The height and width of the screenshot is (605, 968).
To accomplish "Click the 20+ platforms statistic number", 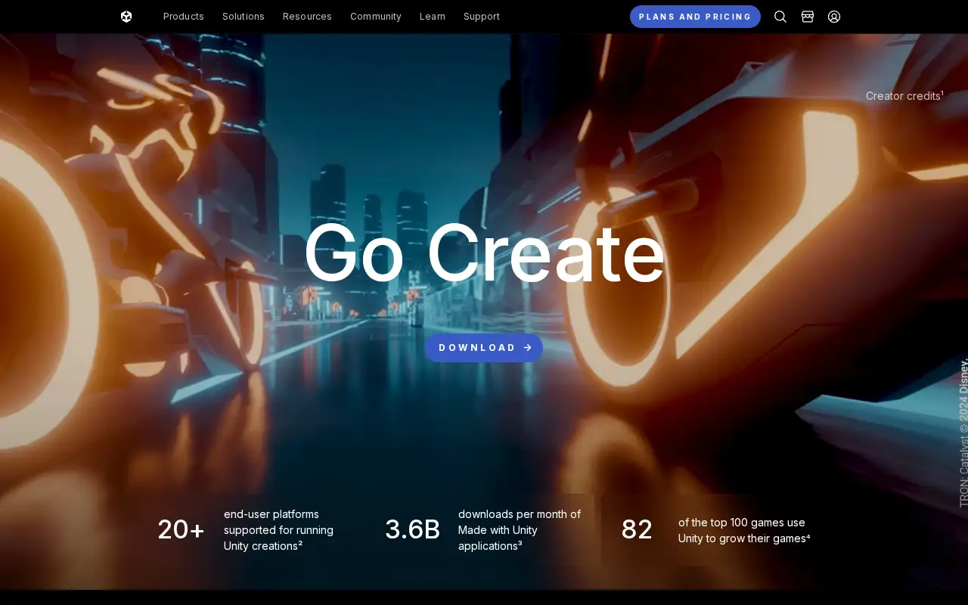I will (x=181, y=529).
